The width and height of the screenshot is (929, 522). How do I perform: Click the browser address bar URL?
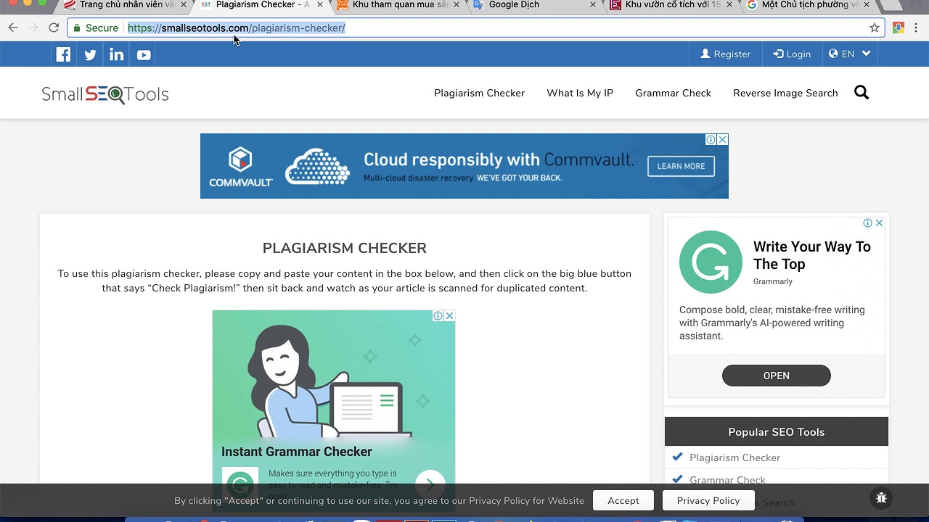pos(237,28)
